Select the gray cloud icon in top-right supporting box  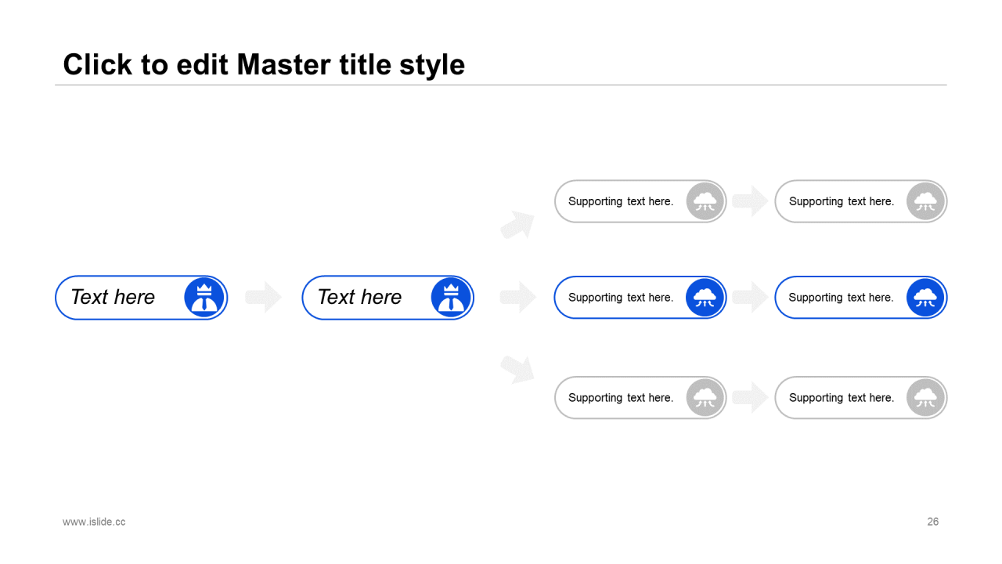point(926,201)
